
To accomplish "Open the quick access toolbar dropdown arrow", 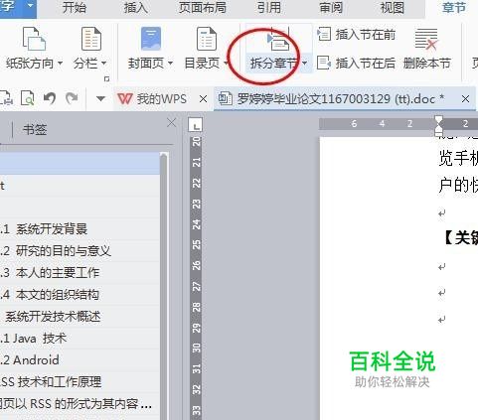I will click(100, 98).
